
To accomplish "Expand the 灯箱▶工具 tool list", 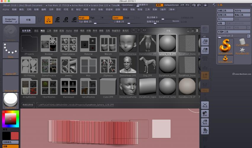I will point(234,32).
